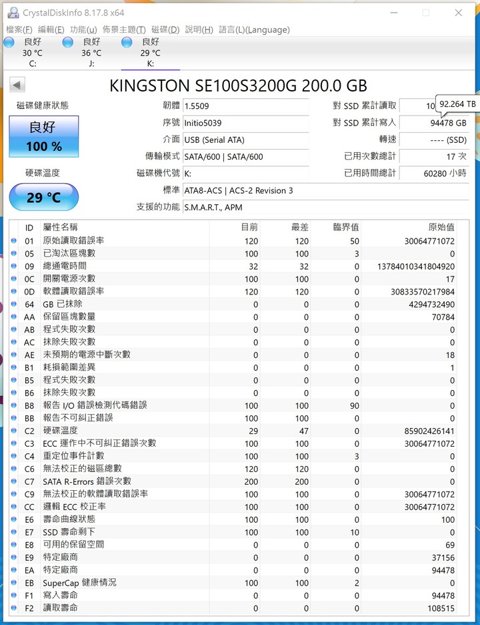The width and height of the screenshot is (480, 625).
Task: Click status dot for attribute C6 無法校正的磁區總數
Action: coord(14,469)
